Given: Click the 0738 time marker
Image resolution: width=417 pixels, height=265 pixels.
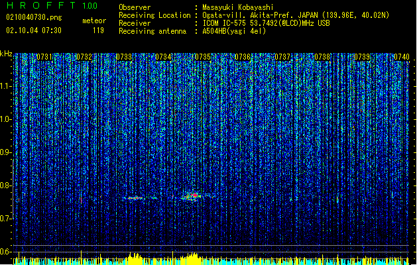Looking at the screenshot, I should click(322, 57).
